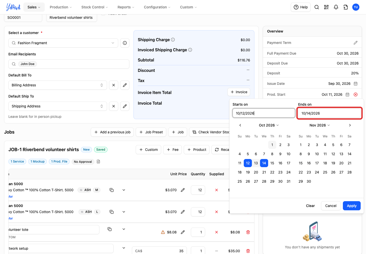366x254 pixels.
Task: Open the Nov 2026 month selector
Action: (320, 125)
